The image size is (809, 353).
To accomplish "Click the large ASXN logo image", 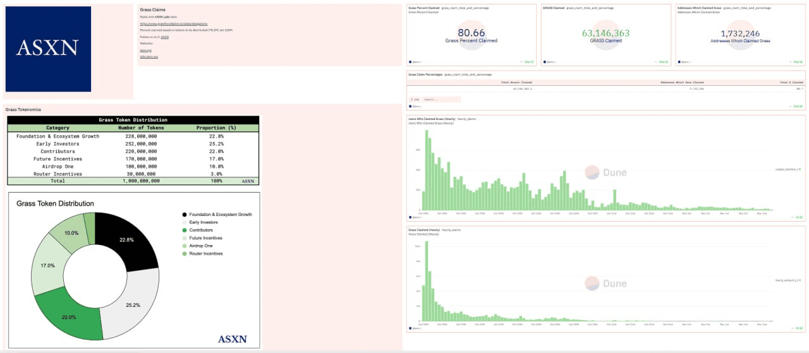I will [x=48, y=49].
